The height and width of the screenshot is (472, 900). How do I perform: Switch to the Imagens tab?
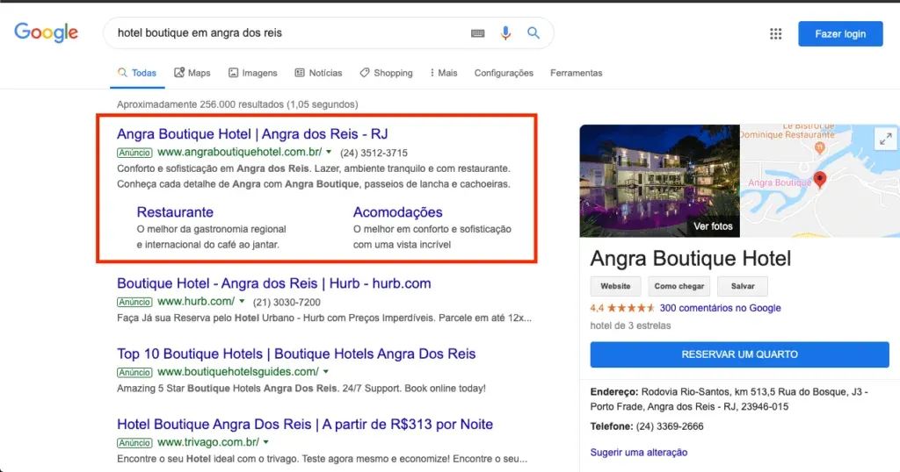pos(252,73)
